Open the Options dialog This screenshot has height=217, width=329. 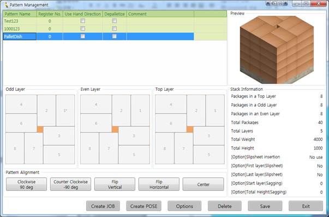pos(184,206)
